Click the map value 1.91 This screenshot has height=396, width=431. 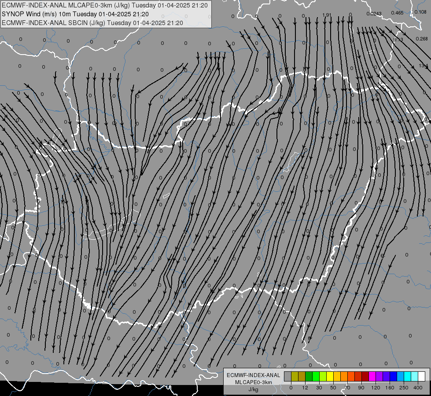click(x=327, y=15)
